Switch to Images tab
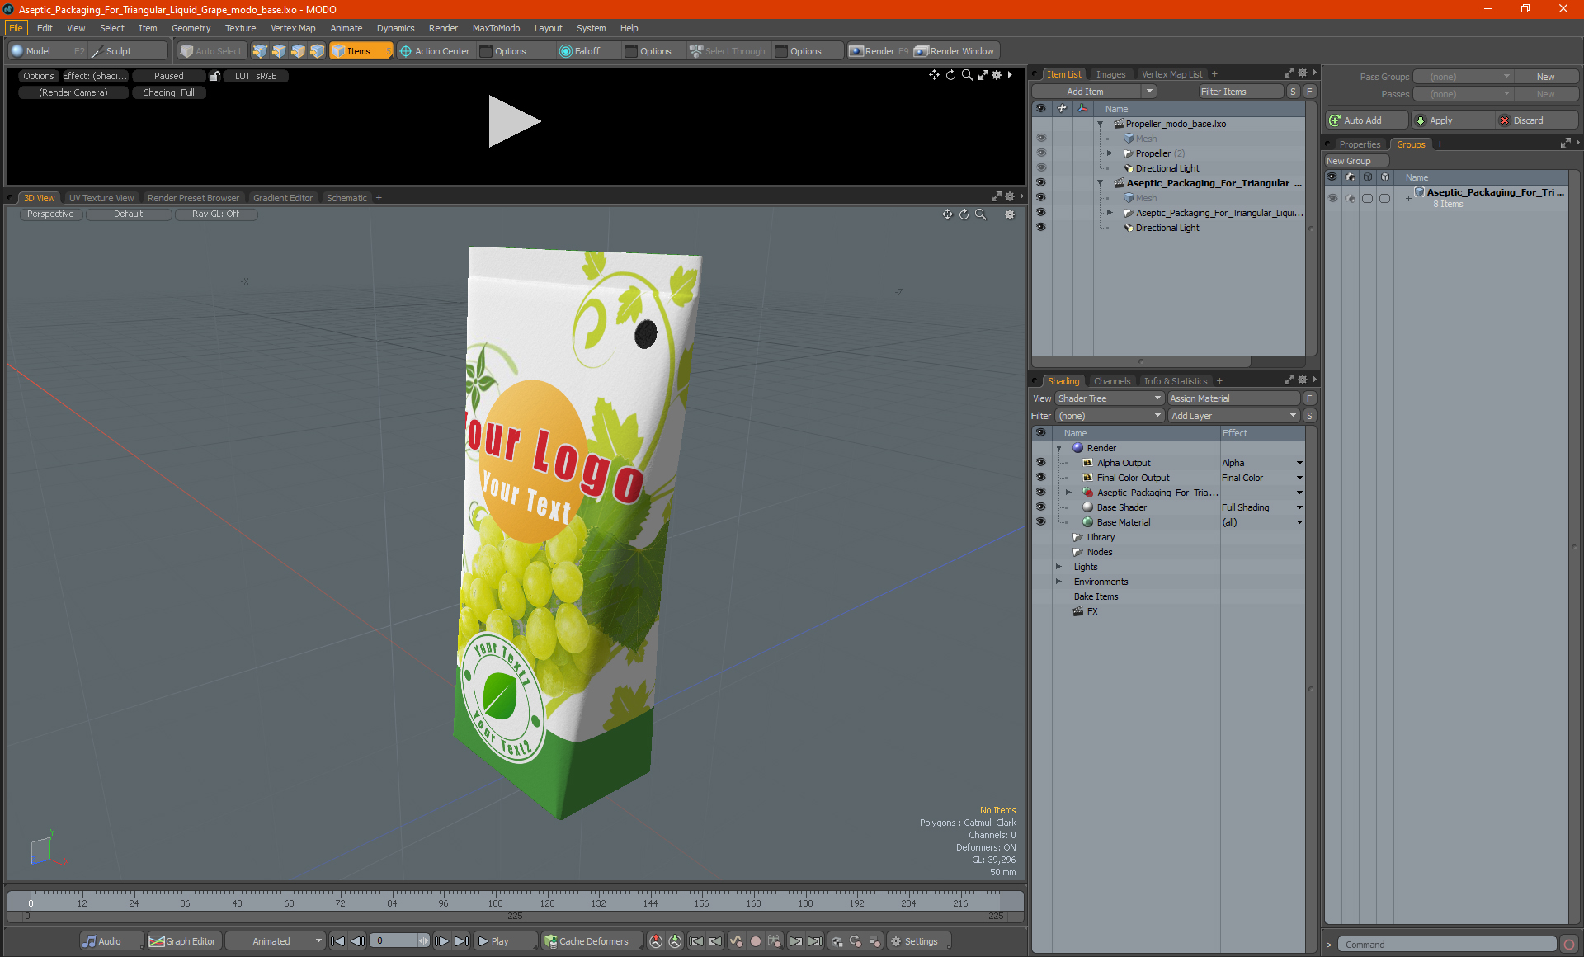This screenshot has width=1584, height=957. (1110, 74)
